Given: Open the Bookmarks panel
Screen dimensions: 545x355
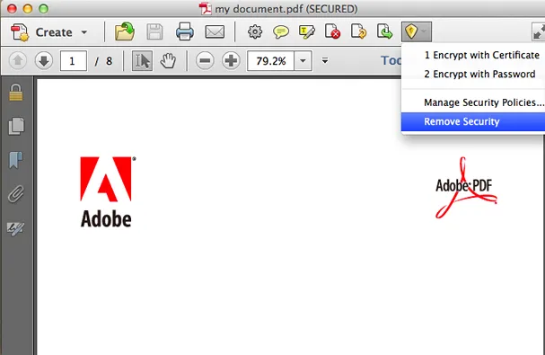Looking at the screenshot, I should (x=16, y=159).
